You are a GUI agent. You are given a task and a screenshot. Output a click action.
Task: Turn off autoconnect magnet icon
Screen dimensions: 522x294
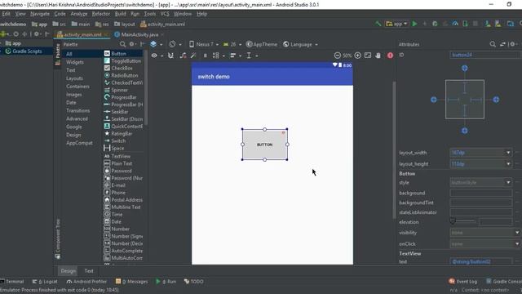coord(170,56)
